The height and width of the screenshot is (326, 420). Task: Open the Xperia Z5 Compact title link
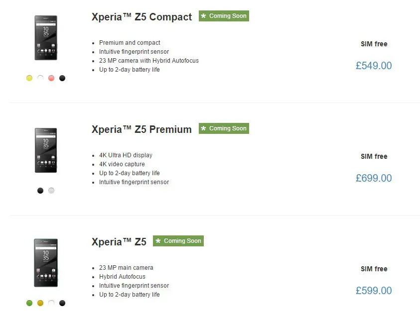[141, 17]
